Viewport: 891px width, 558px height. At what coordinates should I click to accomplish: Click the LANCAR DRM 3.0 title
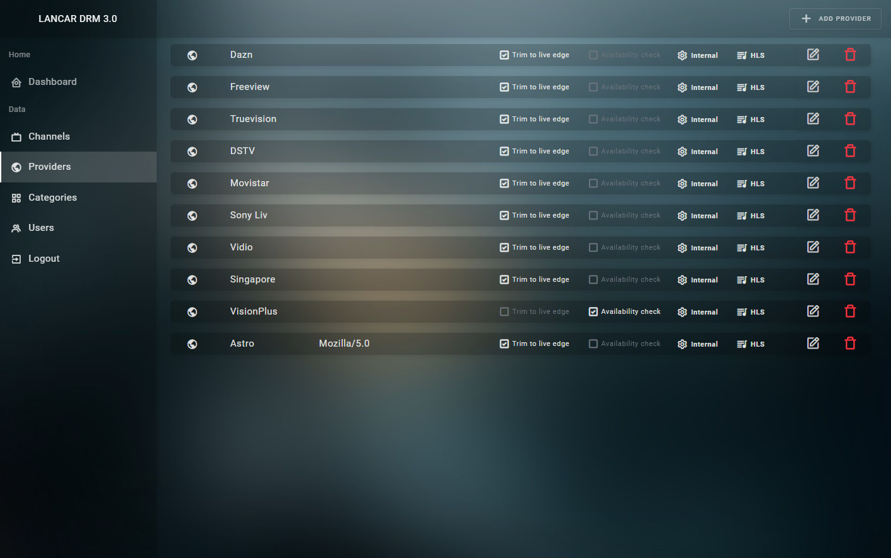(78, 19)
